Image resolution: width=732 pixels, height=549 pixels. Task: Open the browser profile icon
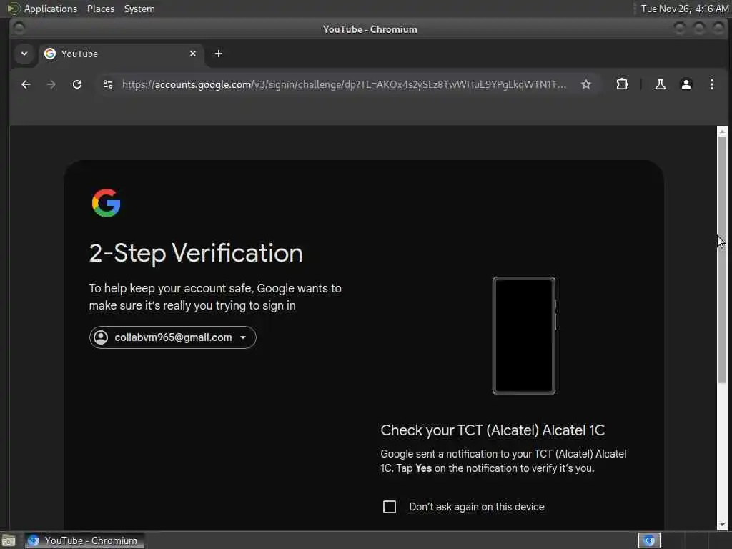pyautogui.click(x=686, y=84)
